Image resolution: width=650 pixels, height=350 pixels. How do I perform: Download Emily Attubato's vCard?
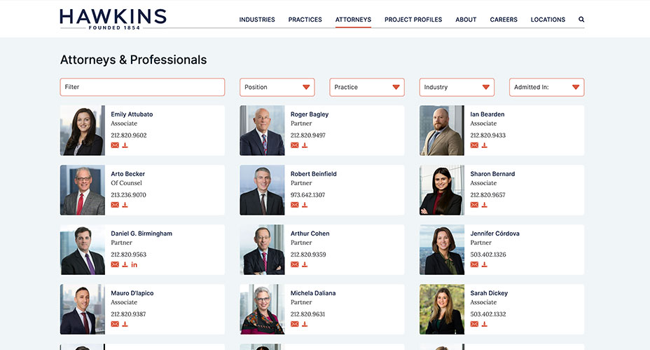coord(125,145)
